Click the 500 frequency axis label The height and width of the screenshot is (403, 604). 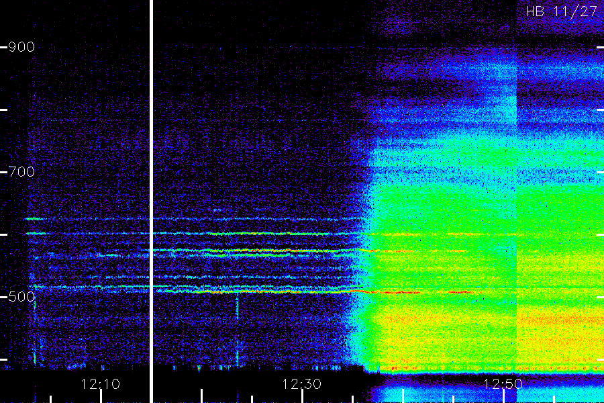click(x=21, y=297)
